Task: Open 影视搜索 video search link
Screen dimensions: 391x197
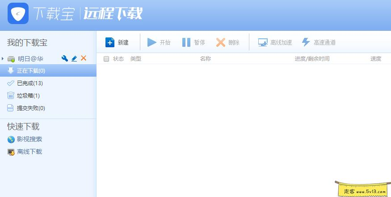Action: [29, 139]
